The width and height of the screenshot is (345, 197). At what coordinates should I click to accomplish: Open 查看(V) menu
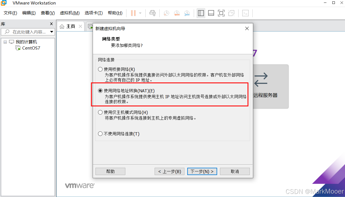[48, 13]
